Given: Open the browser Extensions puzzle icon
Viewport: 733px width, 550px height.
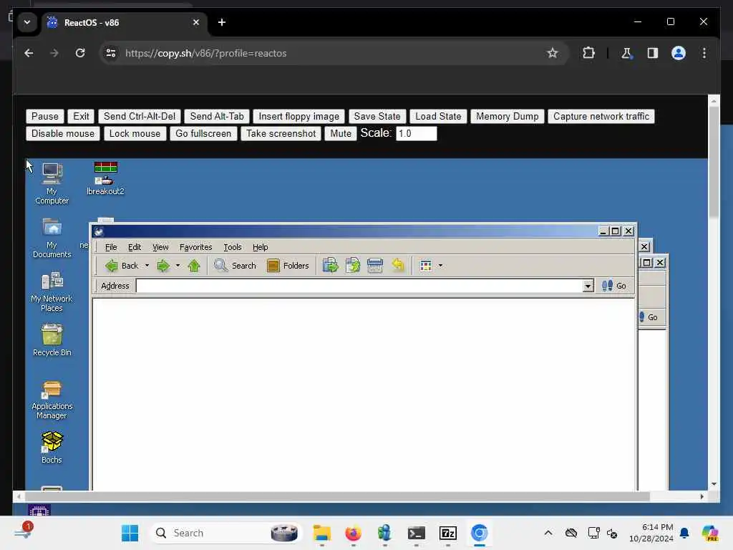Looking at the screenshot, I should 588,53.
